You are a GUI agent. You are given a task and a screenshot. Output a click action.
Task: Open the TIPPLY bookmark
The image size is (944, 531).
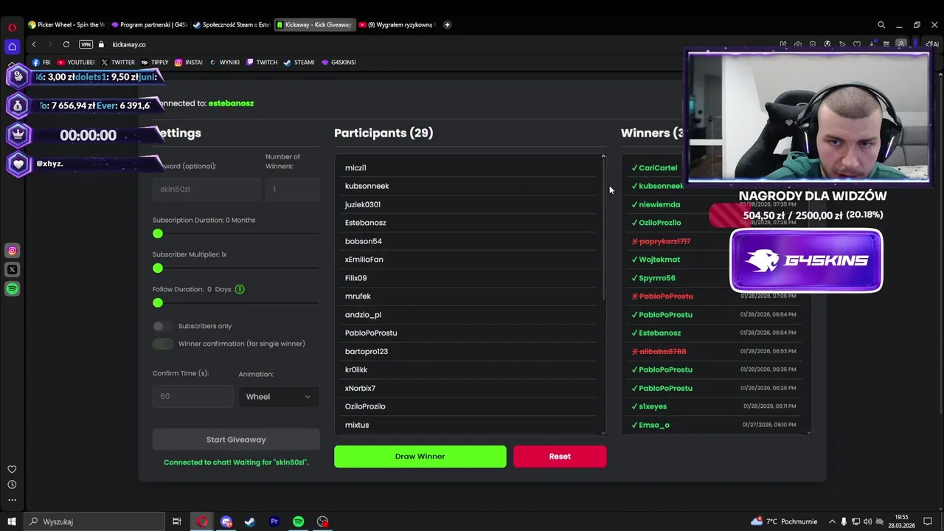click(x=155, y=62)
